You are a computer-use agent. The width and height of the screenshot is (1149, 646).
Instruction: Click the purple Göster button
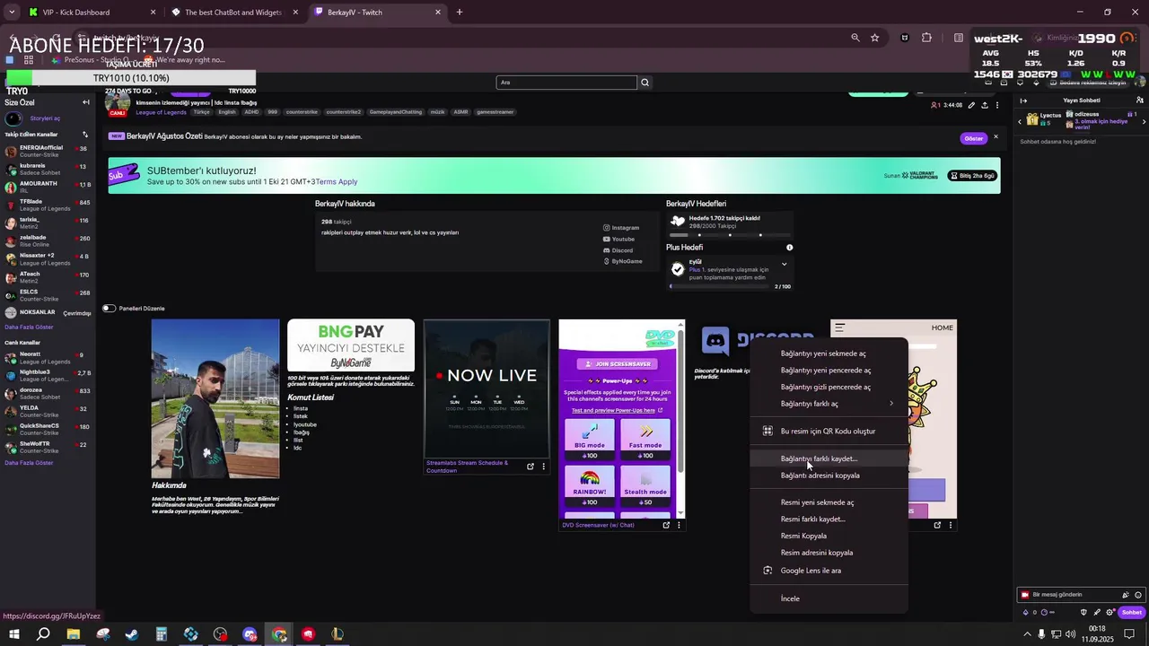(x=973, y=138)
